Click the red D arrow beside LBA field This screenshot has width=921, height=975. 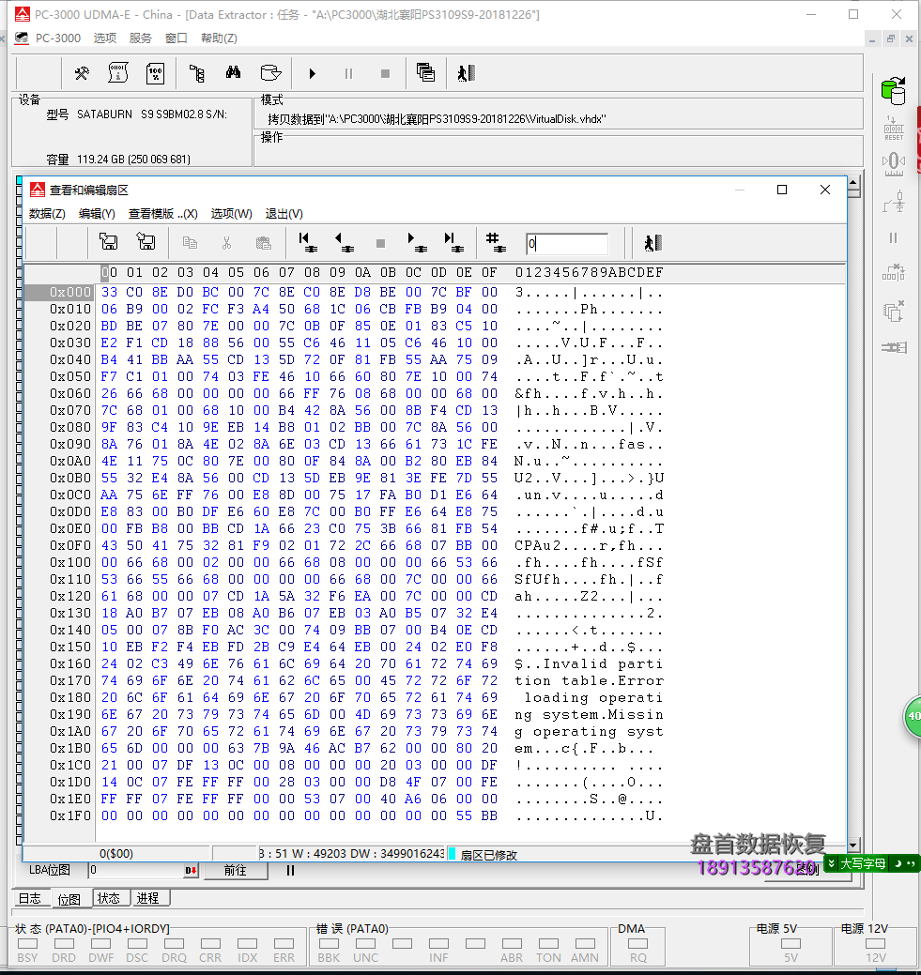[191, 871]
